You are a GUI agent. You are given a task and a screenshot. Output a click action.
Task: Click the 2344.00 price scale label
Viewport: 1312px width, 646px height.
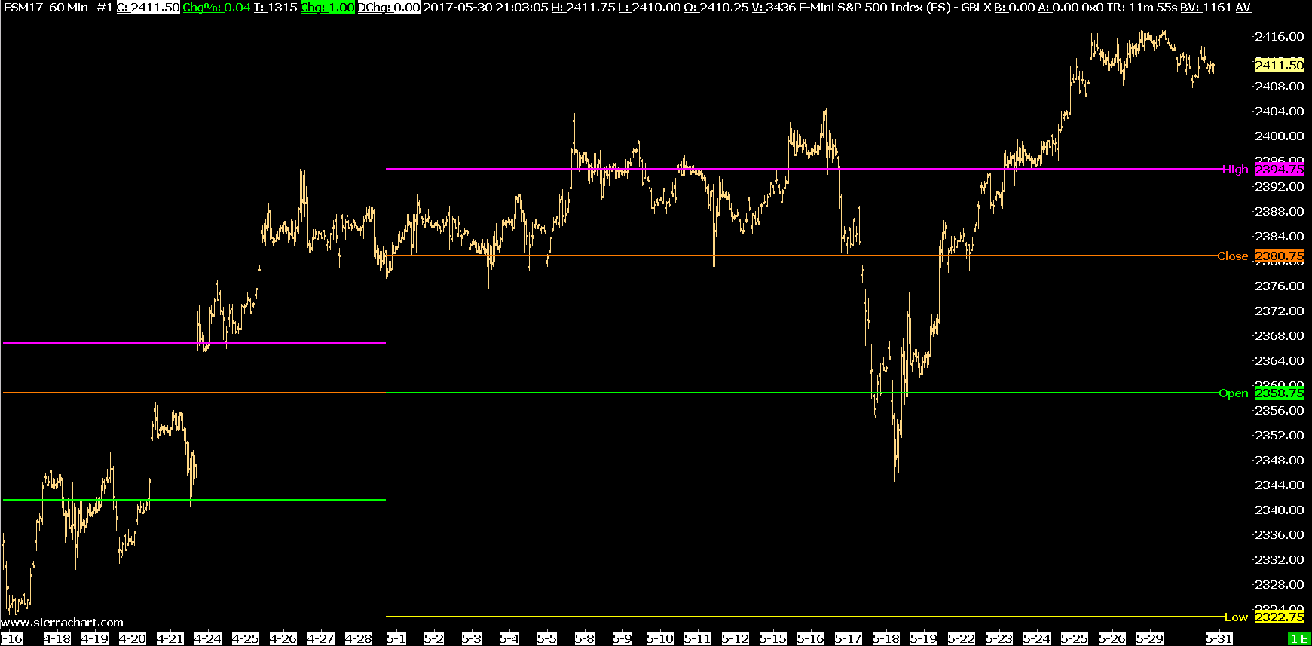(1279, 485)
